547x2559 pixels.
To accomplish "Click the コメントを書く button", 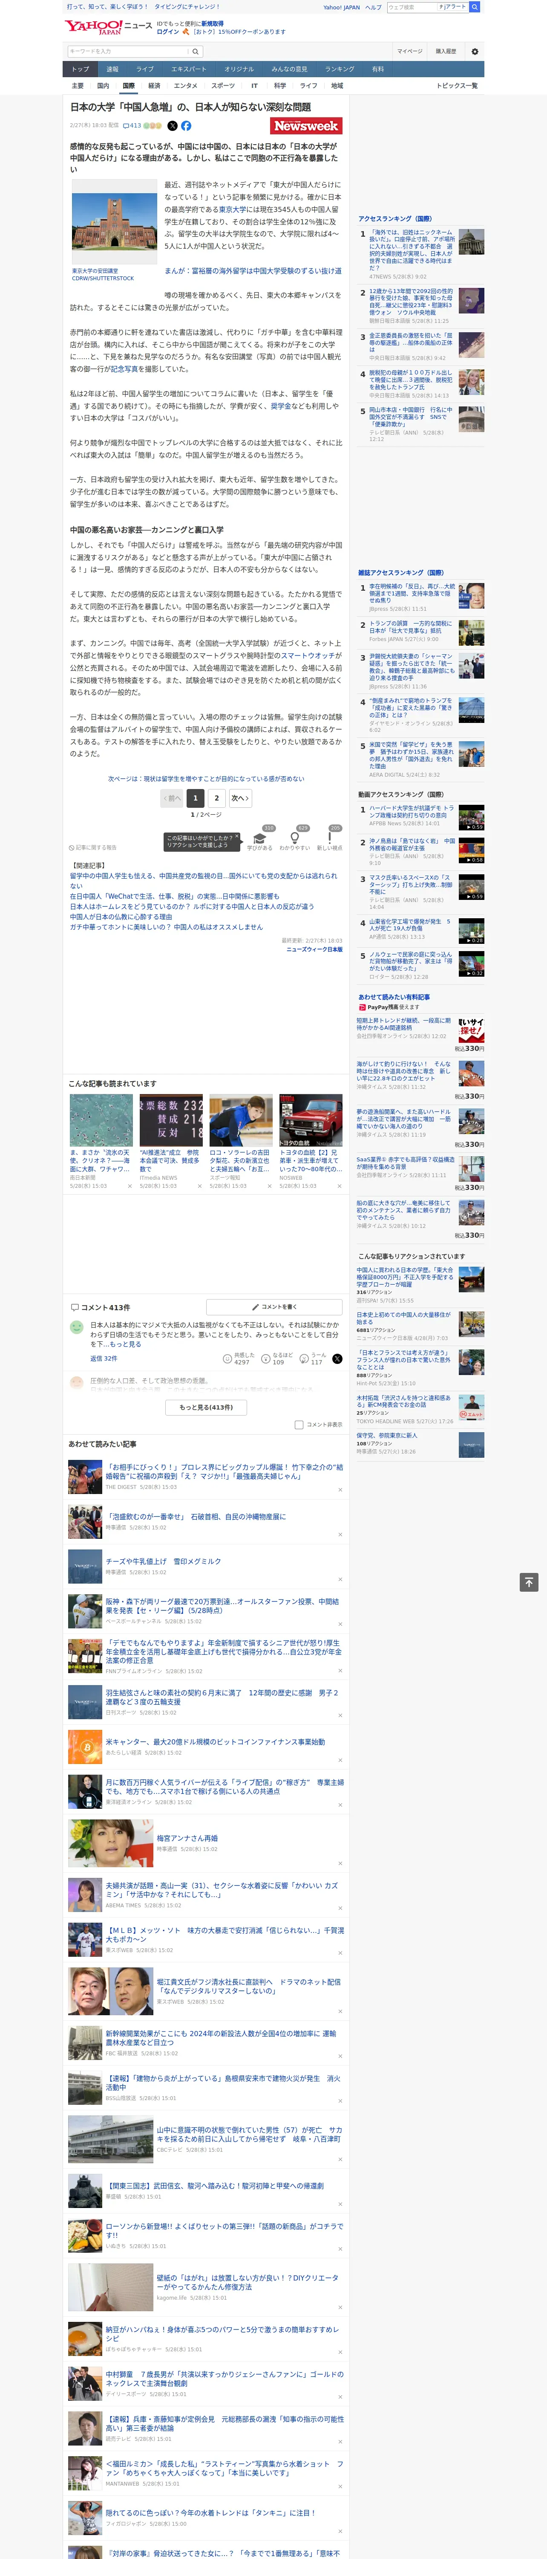I will (274, 1306).
